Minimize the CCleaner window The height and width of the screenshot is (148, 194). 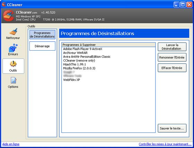176,5
